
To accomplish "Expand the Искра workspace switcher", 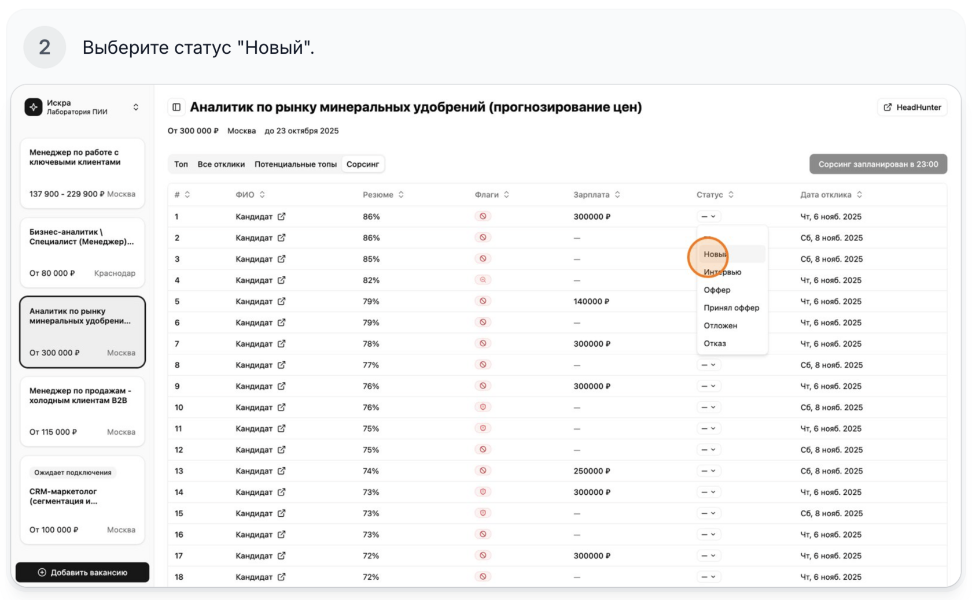I will coord(136,107).
